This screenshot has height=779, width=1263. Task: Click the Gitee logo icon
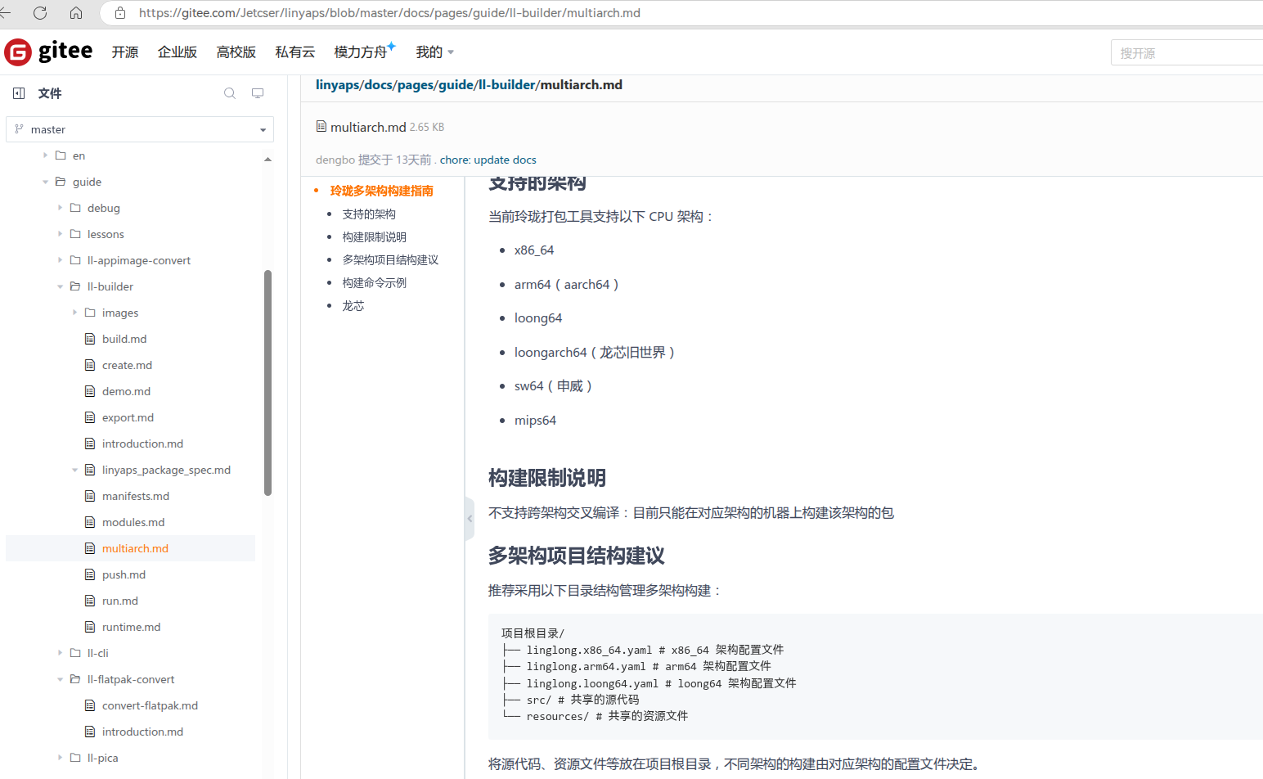(18, 52)
